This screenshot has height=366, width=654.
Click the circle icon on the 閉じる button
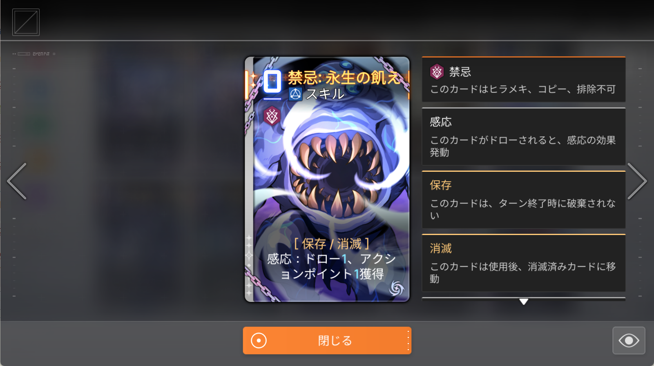259,340
